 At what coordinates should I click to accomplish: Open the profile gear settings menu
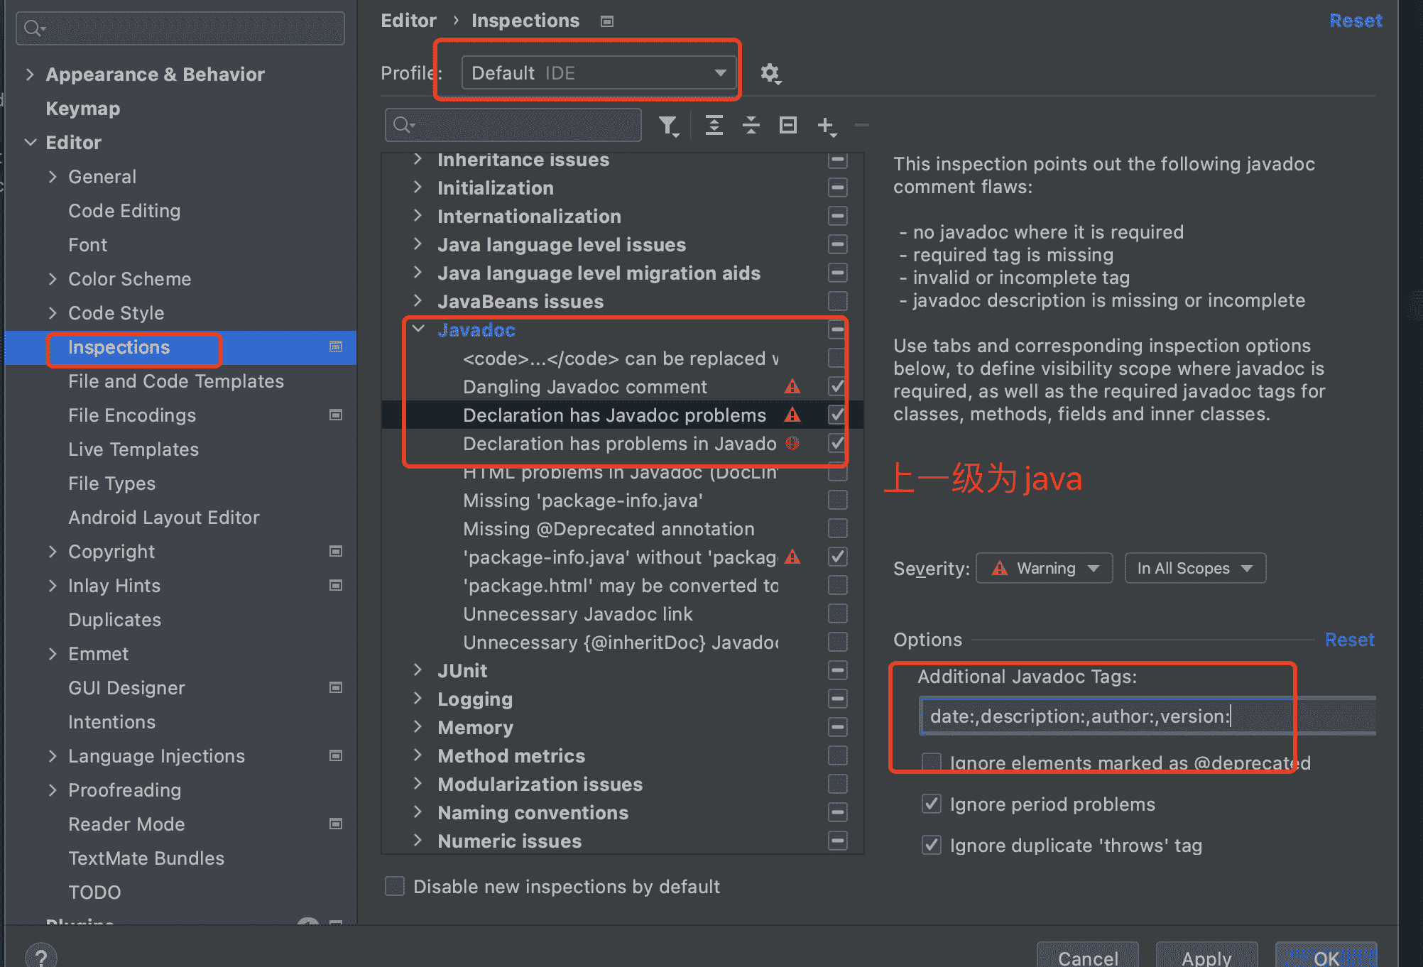click(x=770, y=73)
